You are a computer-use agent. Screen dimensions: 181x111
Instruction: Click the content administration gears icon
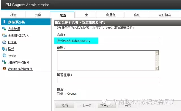4,29
